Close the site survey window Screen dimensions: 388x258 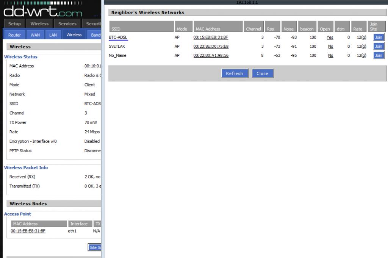point(262,73)
